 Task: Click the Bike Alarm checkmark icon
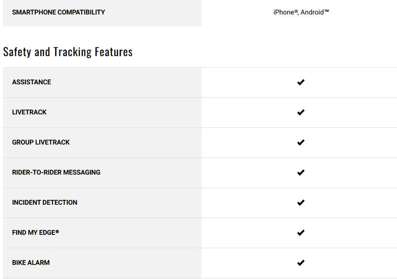point(301,262)
